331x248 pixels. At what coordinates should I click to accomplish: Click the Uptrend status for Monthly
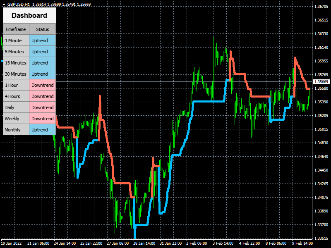tap(43, 130)
